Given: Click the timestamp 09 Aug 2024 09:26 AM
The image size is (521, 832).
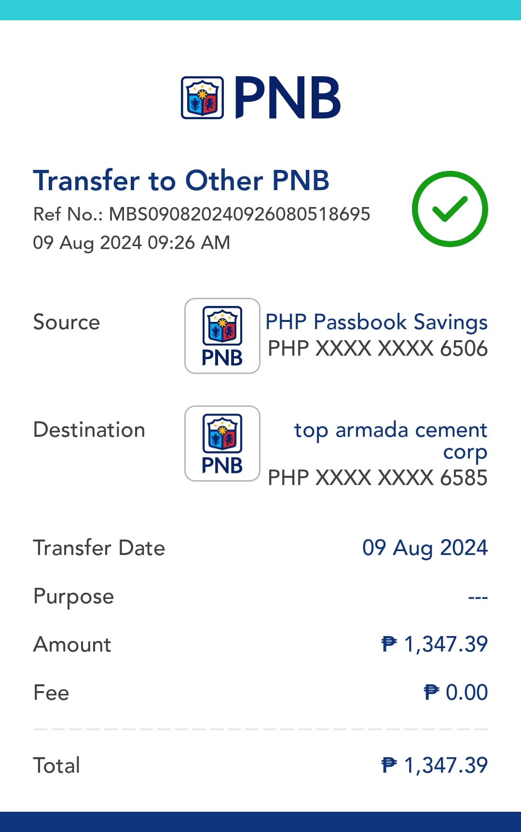Looking at the screenshot, I should tap(131, 242).
